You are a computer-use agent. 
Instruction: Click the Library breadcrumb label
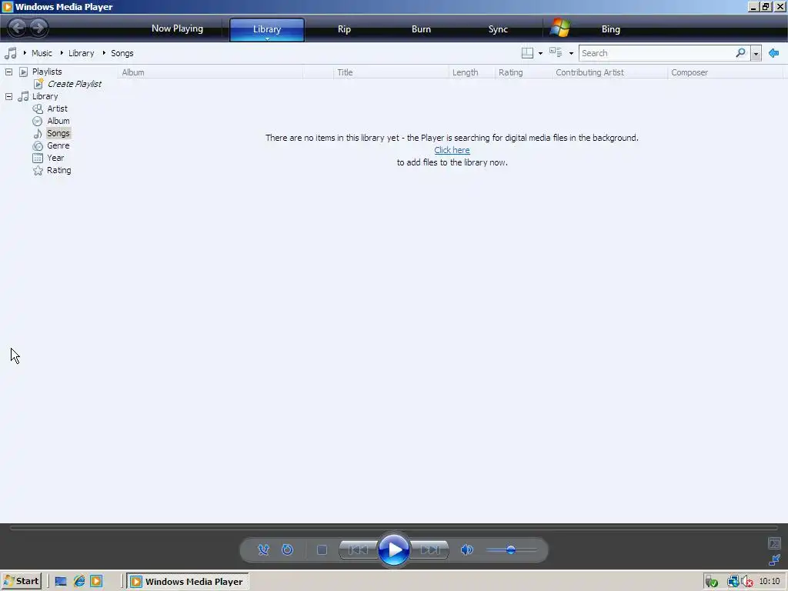(81, 53)
